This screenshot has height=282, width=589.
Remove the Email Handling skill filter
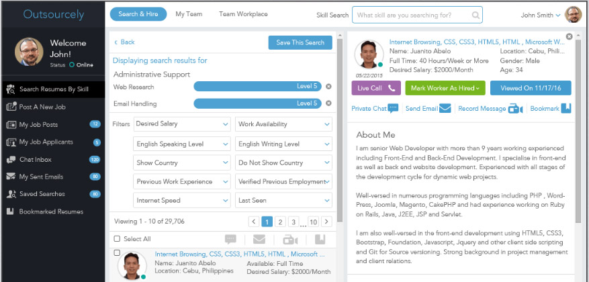tap(328, 103)
